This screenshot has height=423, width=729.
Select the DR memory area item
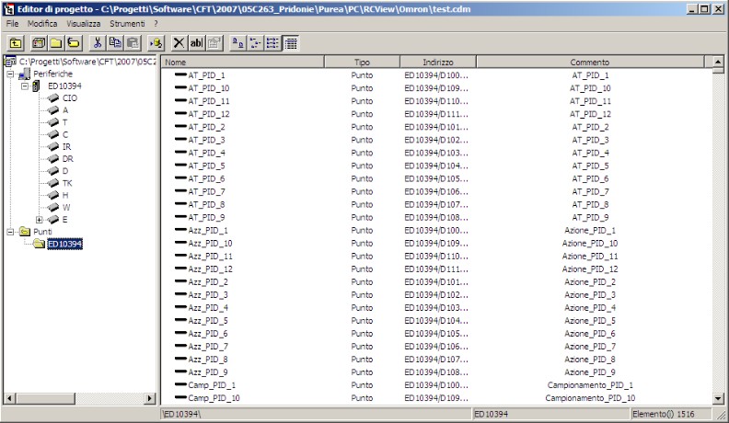[x=67, y=158]
